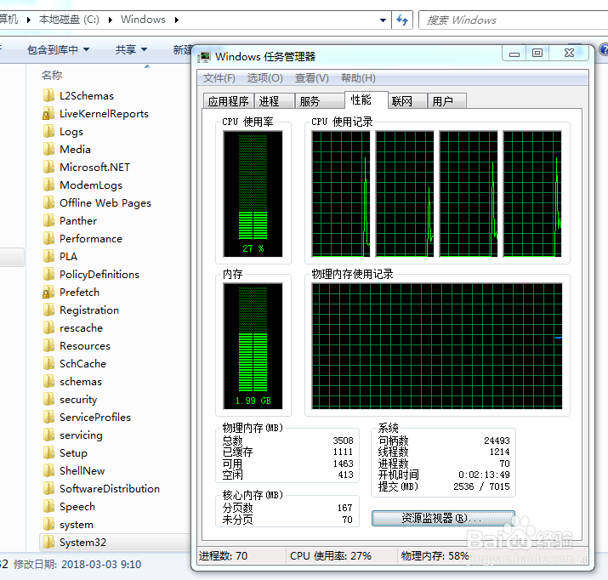Viewport: 608px width, 580px height.
Task: Click the 物理内存: 58% status bar entry
Action: pyautogui.click(x=435, y=555)
